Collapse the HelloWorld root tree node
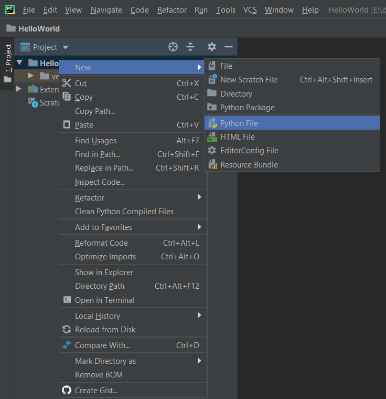 pos(19,62)
